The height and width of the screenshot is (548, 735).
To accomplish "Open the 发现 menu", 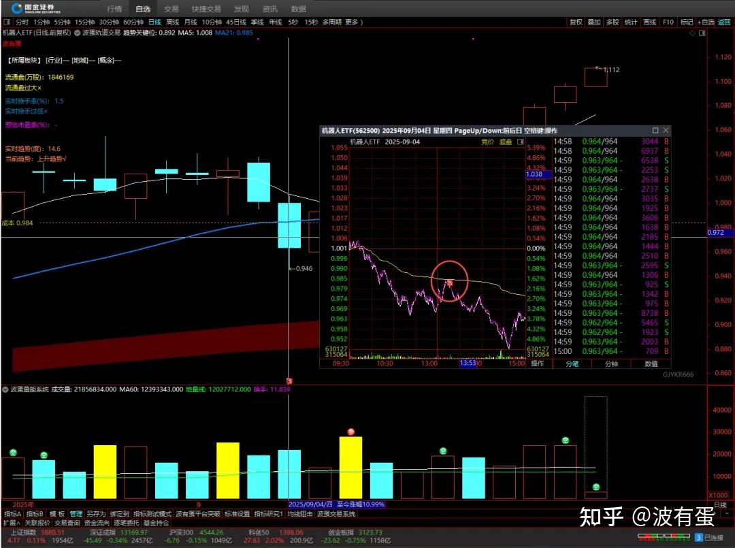I will [x=242, y=9].
